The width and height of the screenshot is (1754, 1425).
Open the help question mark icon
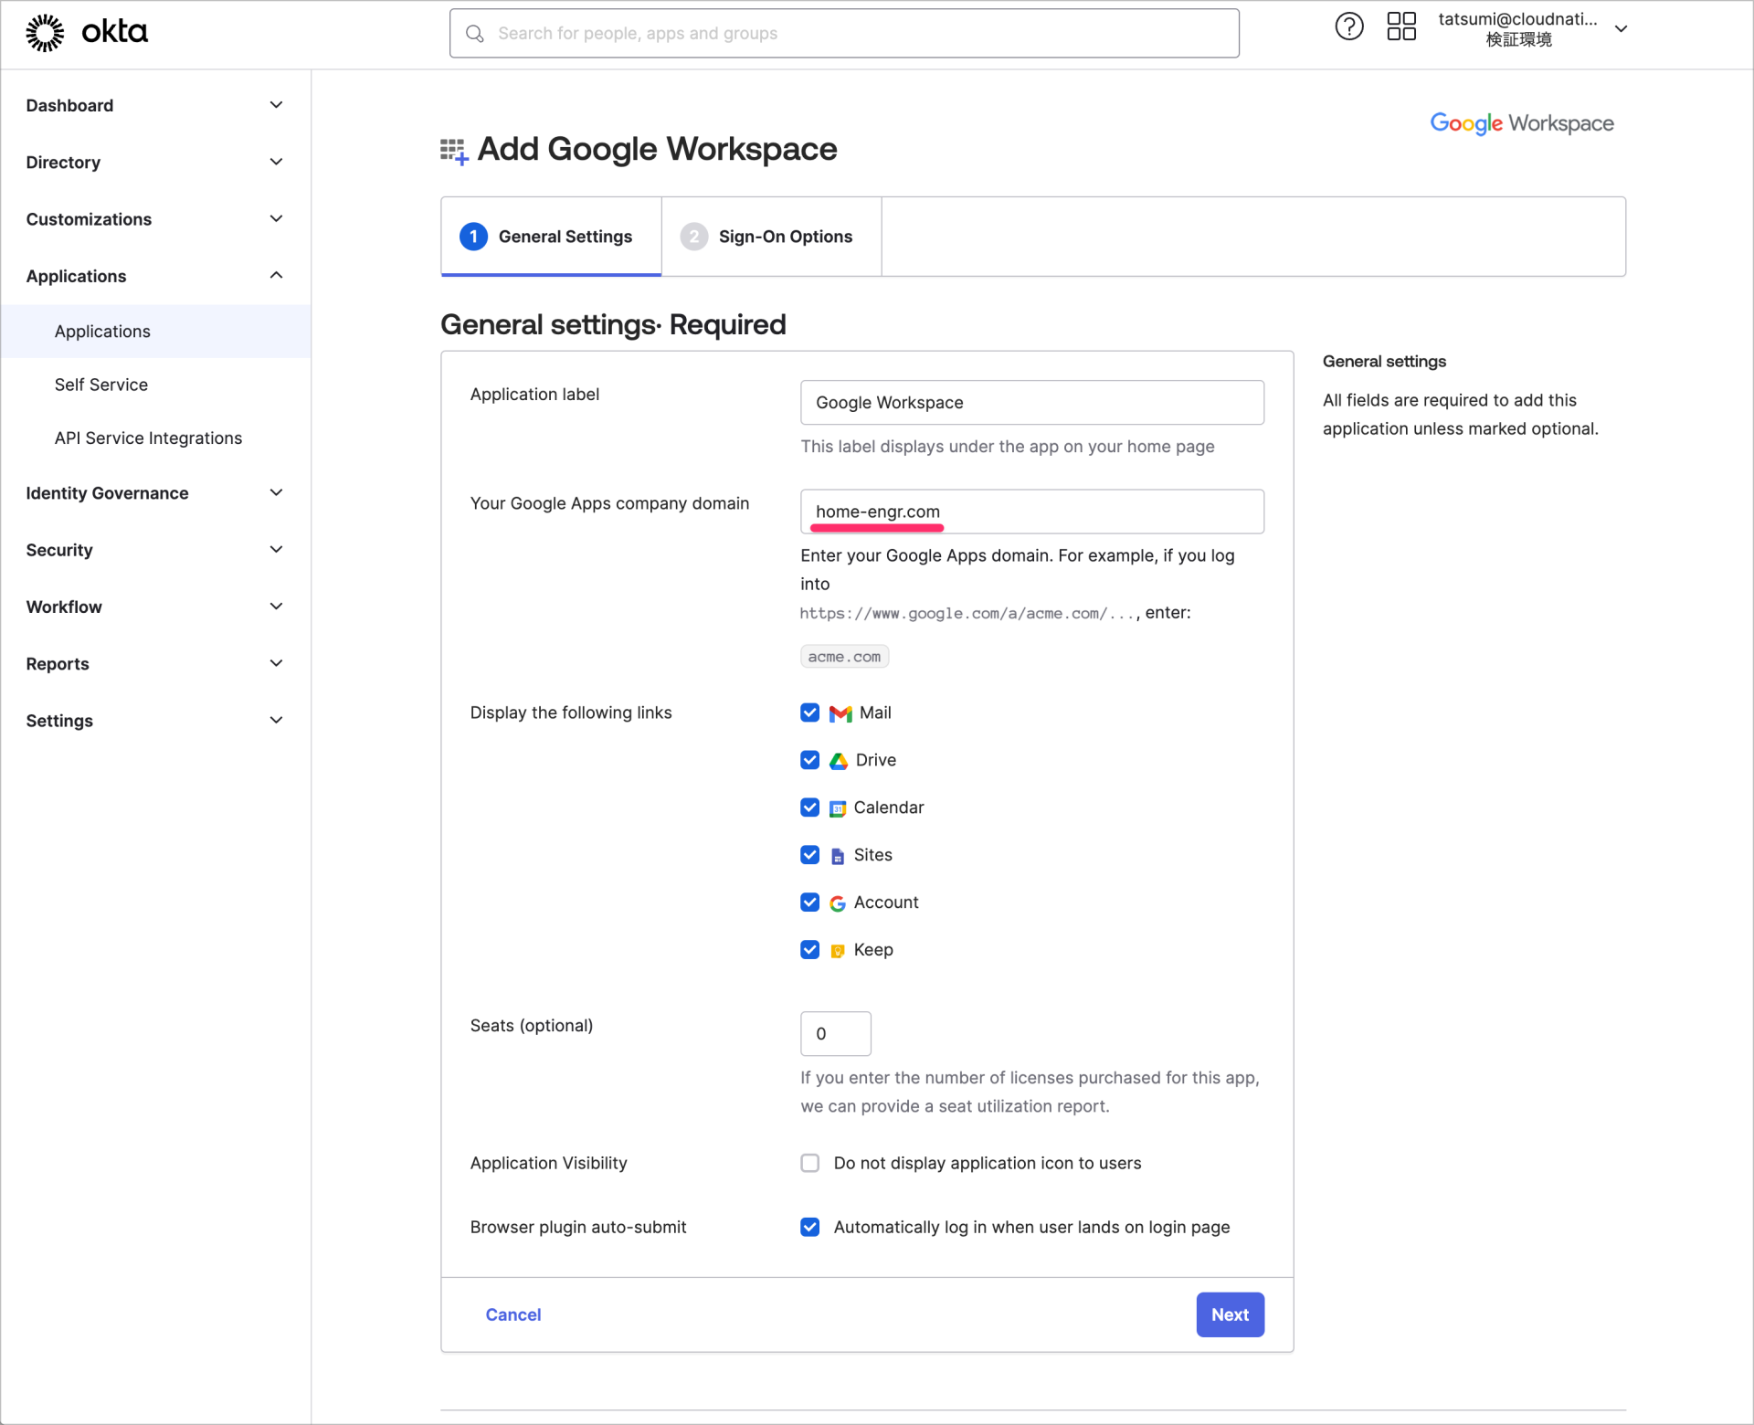1349,26
